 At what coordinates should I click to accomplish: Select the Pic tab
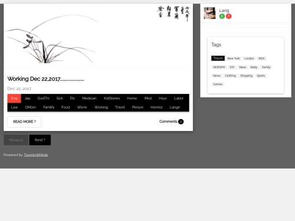point(73,98)
